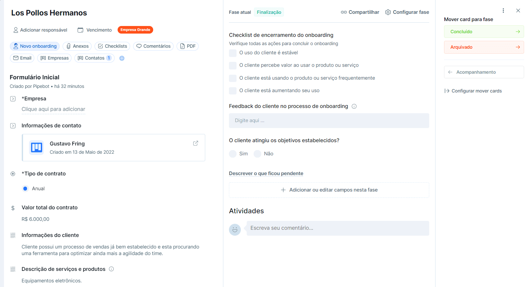
Task: Click Descrever o que ficou pendente field
Action: (x=266, y=173)
